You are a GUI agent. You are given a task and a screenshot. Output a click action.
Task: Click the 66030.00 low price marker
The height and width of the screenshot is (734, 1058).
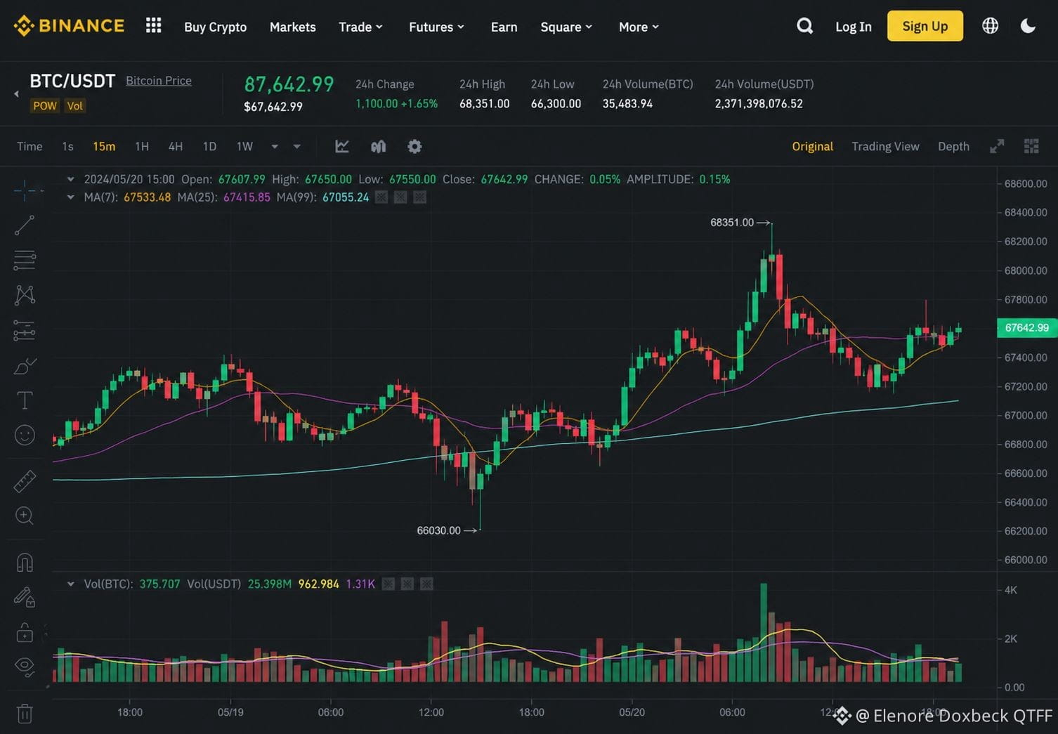[438, 530]
